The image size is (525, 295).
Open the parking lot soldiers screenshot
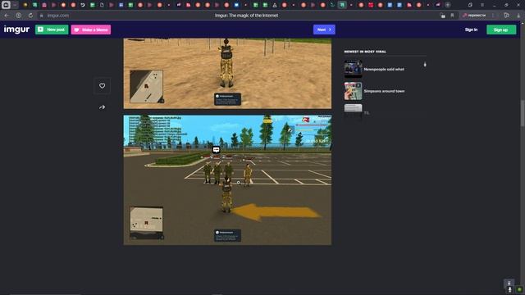(x=227, y=180)
